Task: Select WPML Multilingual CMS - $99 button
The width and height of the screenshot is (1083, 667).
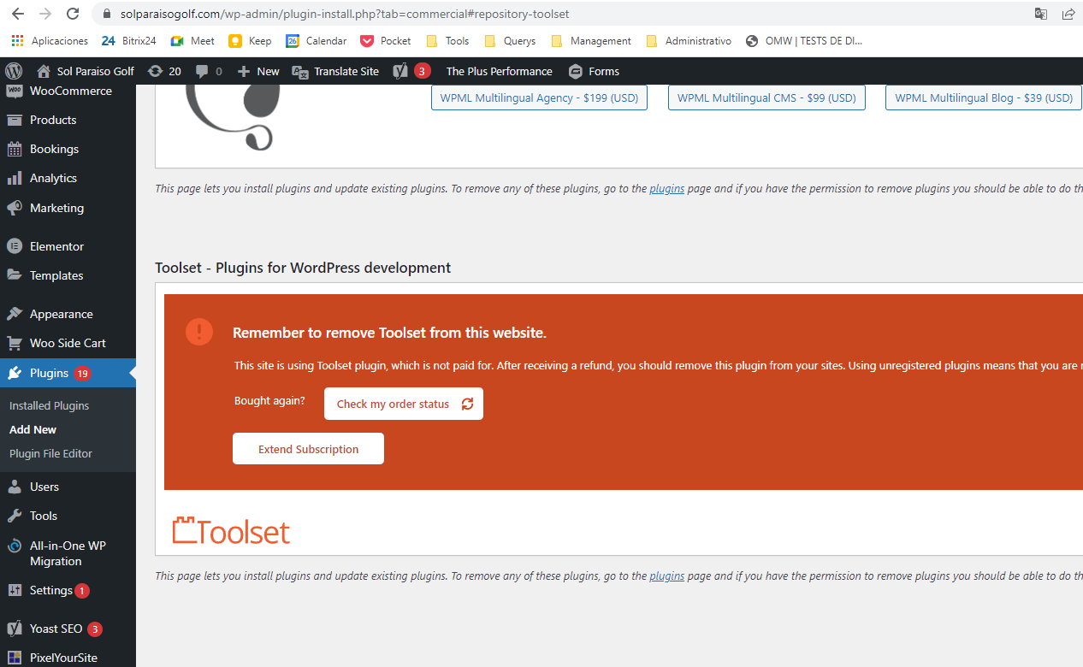Action: coord(766,97)
